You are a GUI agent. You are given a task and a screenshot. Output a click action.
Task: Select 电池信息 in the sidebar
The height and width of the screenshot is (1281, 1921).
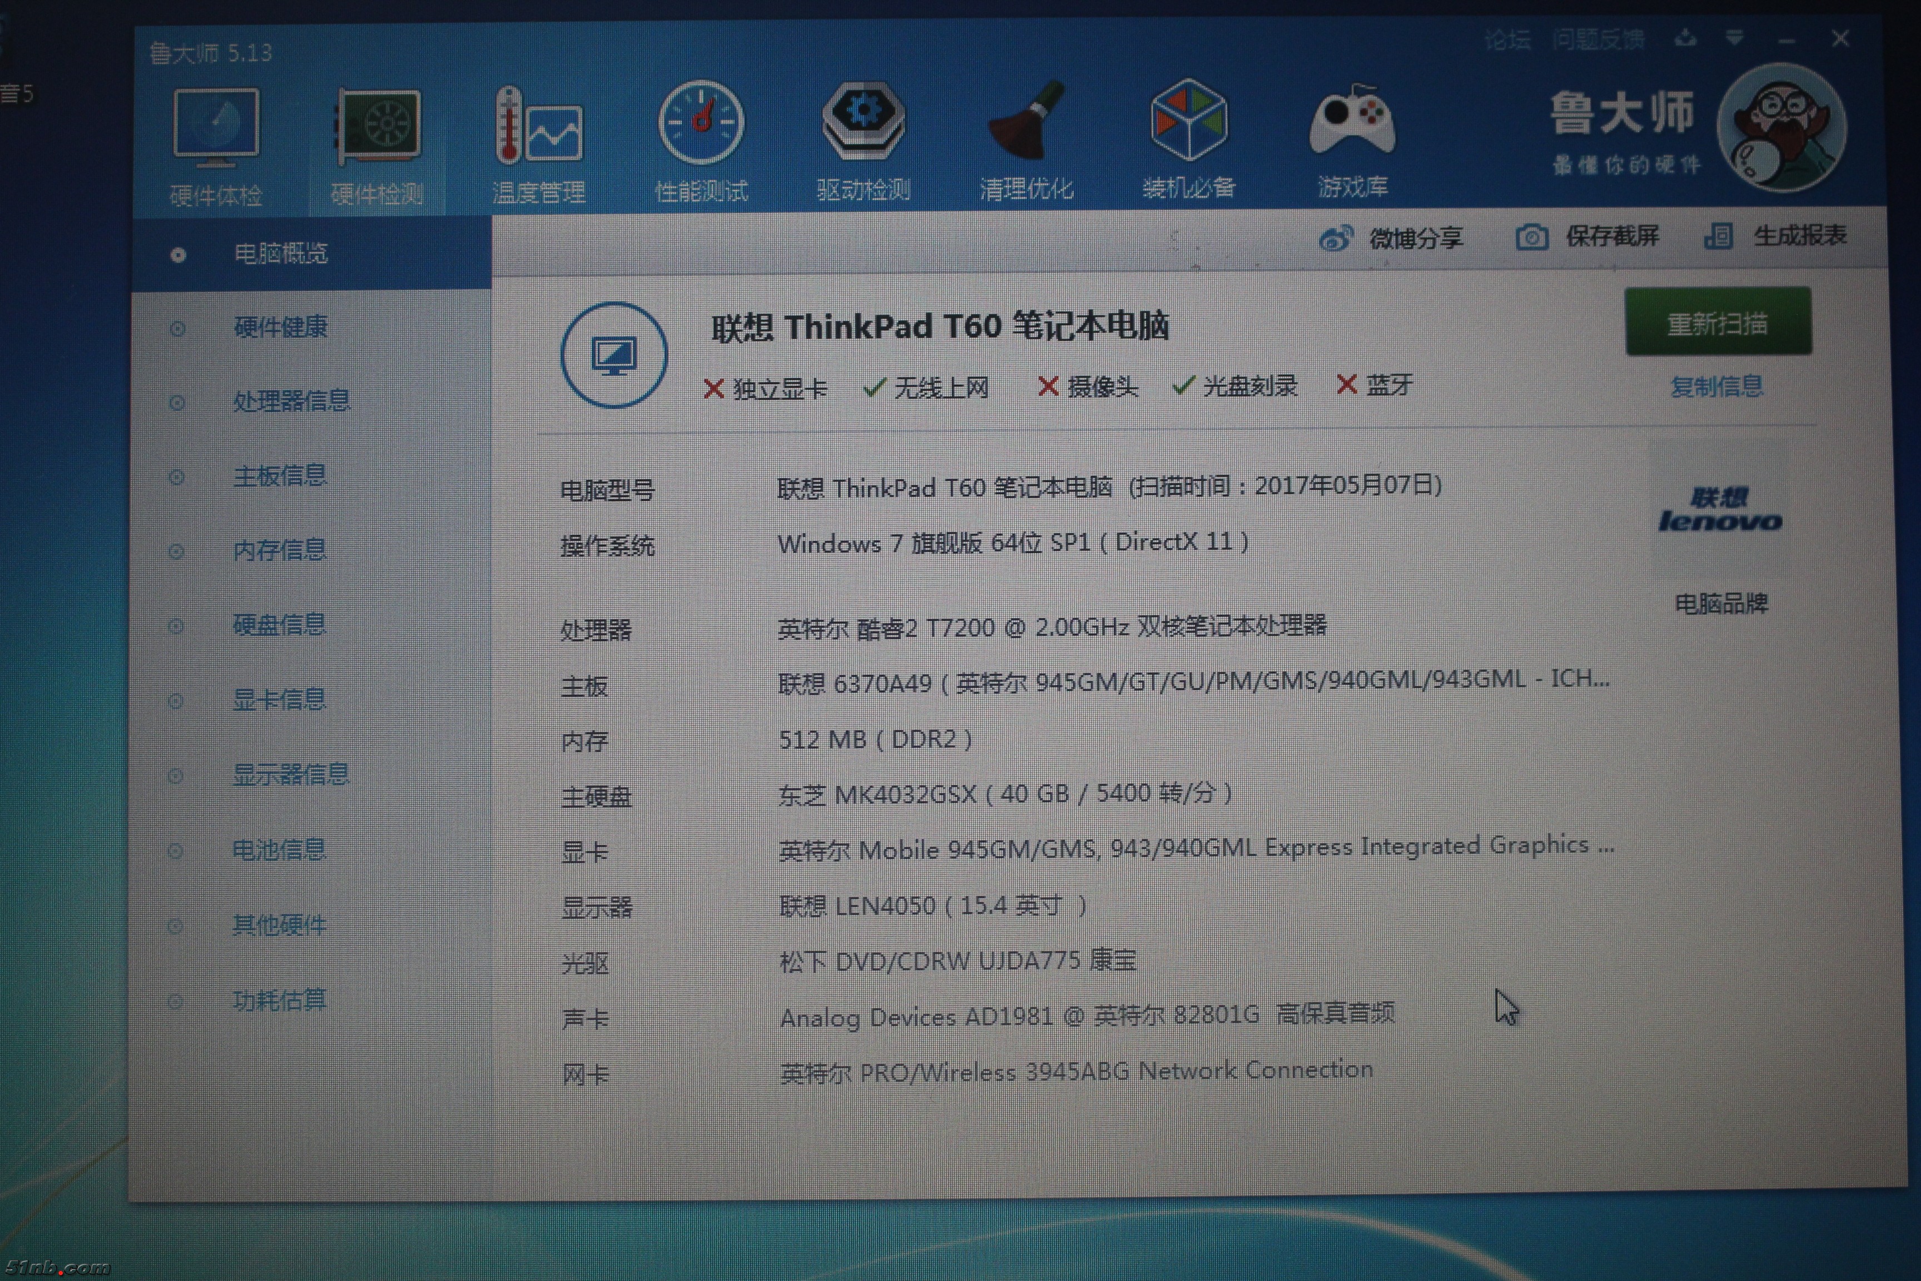[x=280, y=851]
